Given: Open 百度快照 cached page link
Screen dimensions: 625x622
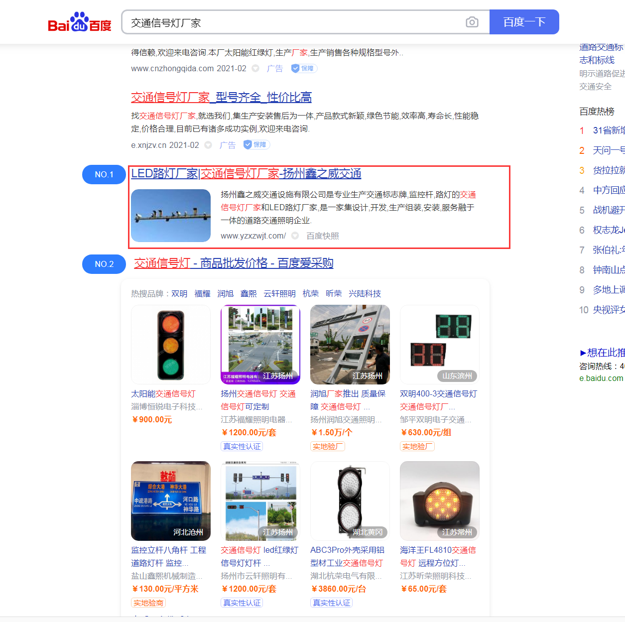Looking at the screenshot, I should click(x=322, y=236).
